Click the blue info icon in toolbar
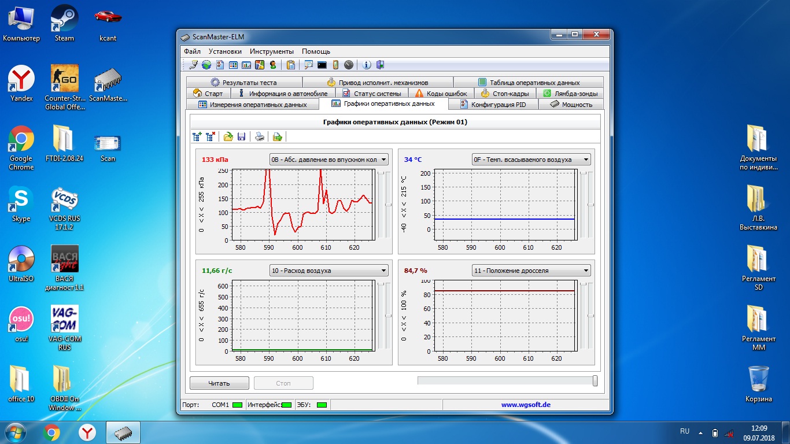This screenshot has width=790, height=444. tap(366, 65)
